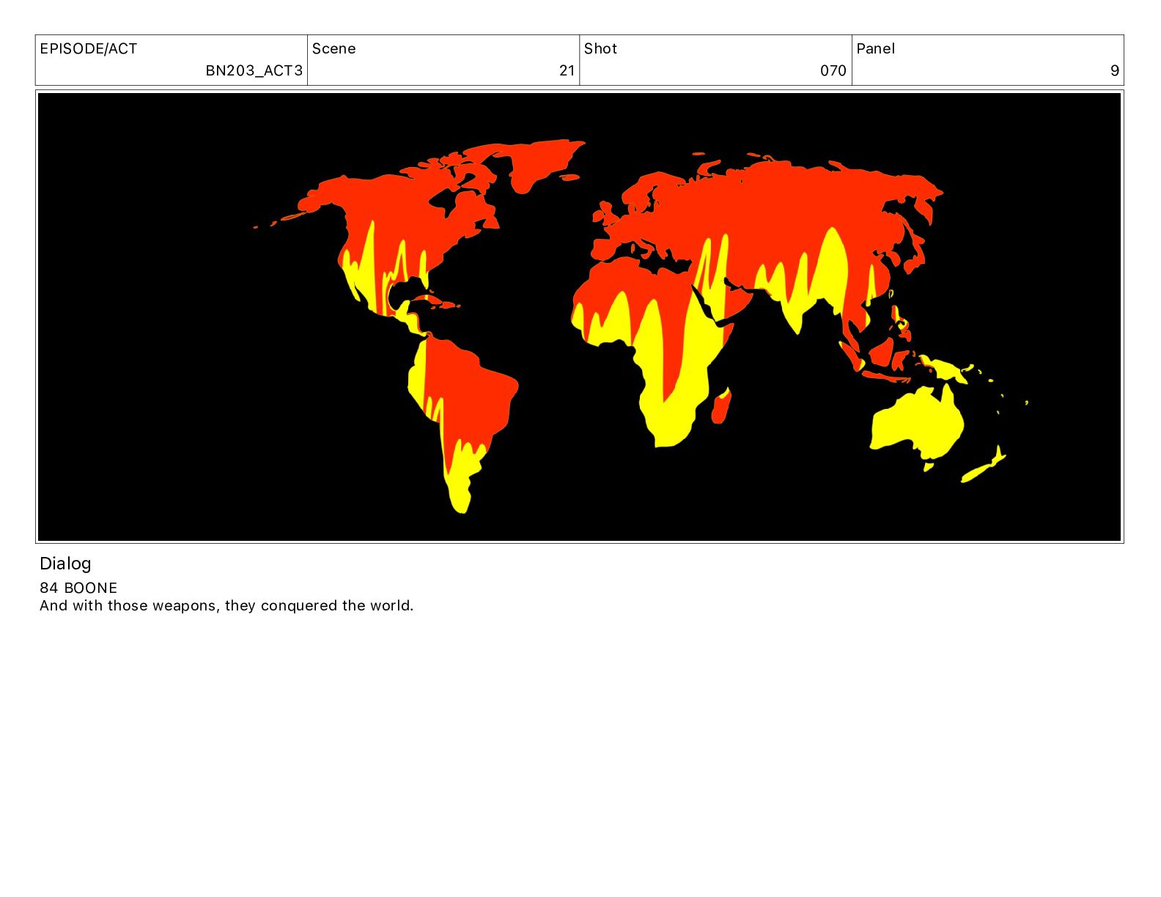1161x897 pixels.
Task: Select shot number 070
Action: pos(833,71)
